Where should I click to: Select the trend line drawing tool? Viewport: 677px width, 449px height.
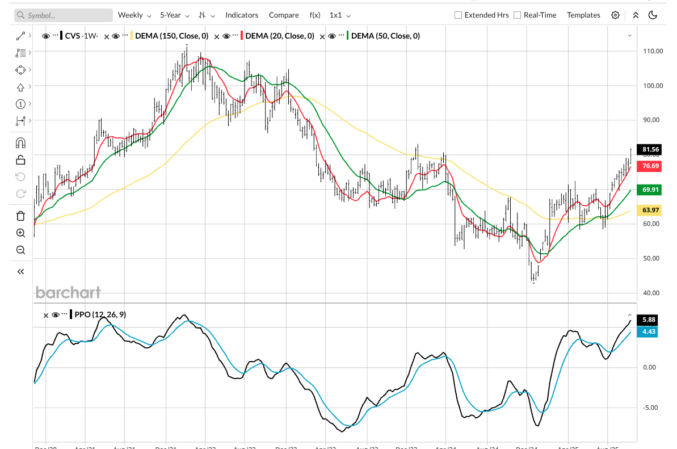pos(21,36)
